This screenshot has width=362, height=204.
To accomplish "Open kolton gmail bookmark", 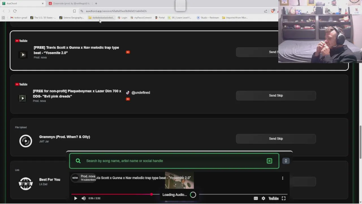I will pyautogui.click(x=19, y=18).
